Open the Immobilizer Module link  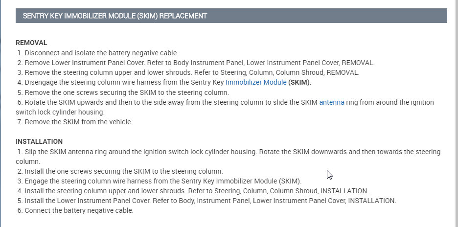pyautogui.click(x=256, y=82)
